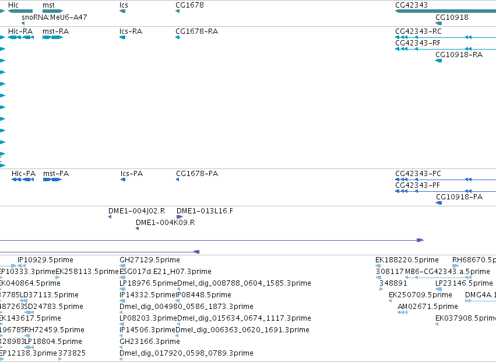
Task: Select the mst-RA transcript label
Action: pos(56,31)
